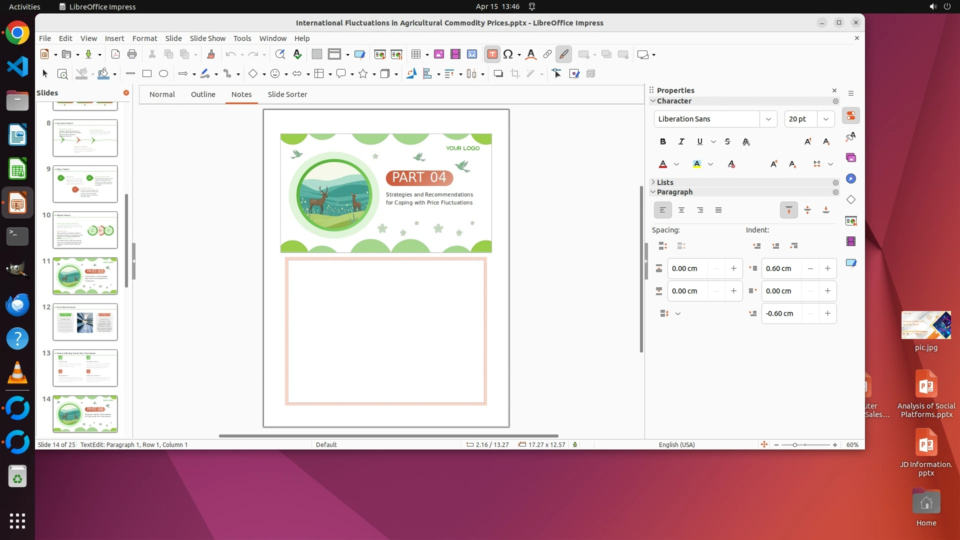Open the Slide Show menu
This screenshot has height=540, width=960.
point(207,38)
